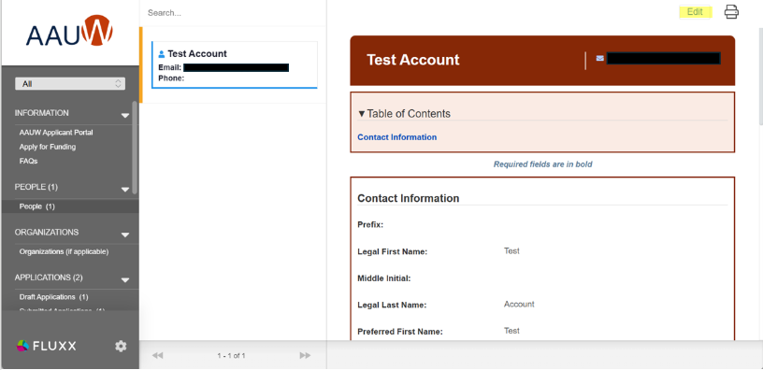
Task: Open Organizations (if applicable)
Action: tap(64, 252)
